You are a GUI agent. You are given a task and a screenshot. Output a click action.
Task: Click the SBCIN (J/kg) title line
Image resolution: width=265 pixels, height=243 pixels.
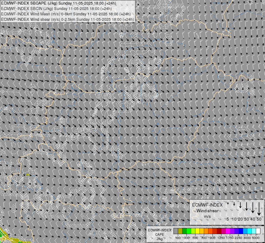coord(56,9)
